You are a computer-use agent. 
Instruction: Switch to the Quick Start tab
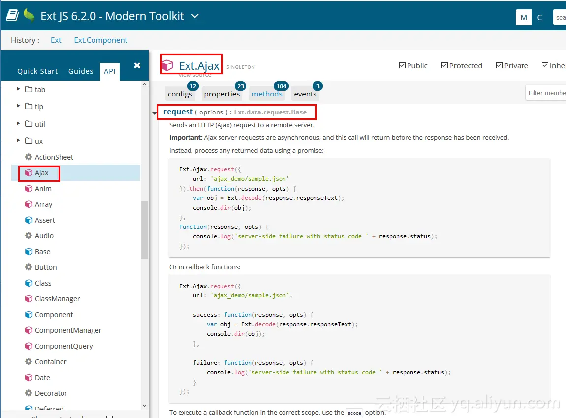click(37, 71)
